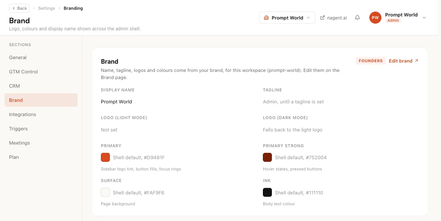Click the PW avatar circle
The height and width of the screenshot is (221, 441).
[x=375, y=18]
